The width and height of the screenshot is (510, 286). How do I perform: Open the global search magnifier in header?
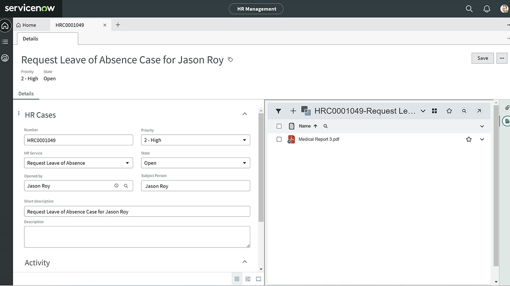tap(469, 9)
